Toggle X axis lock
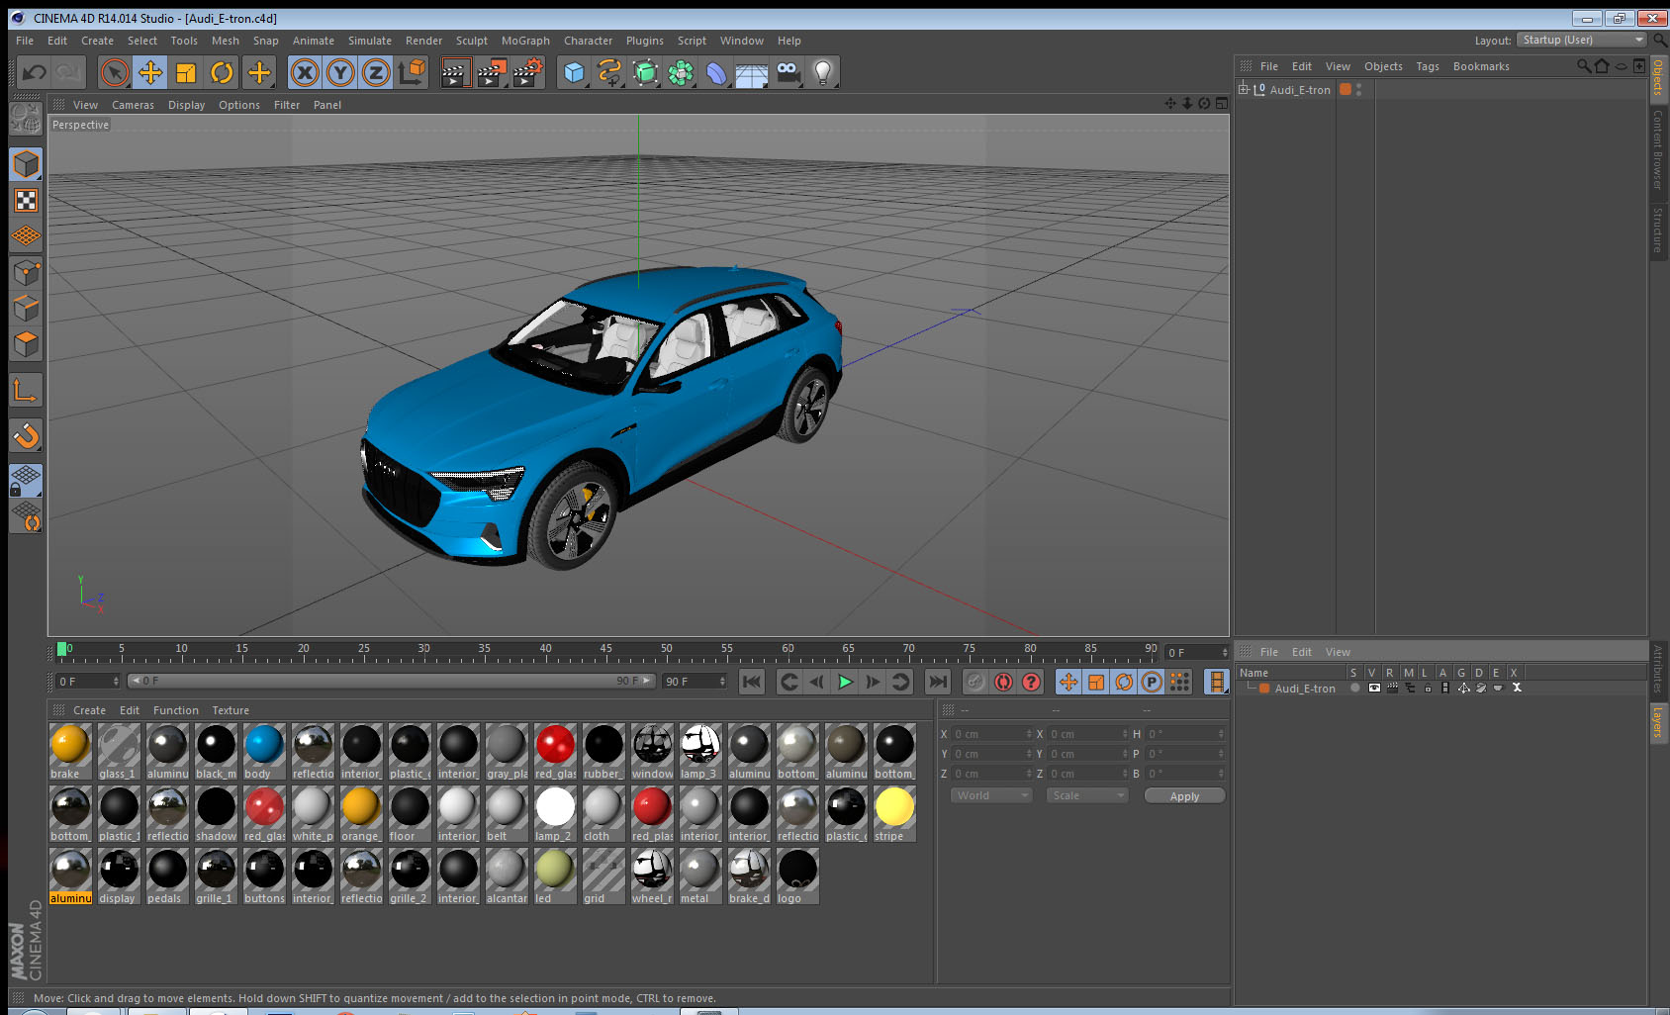 click(305, 72)
